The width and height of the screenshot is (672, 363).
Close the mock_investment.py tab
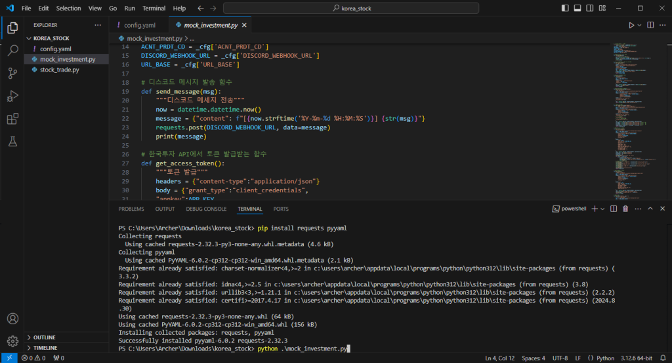coord(244,26)
